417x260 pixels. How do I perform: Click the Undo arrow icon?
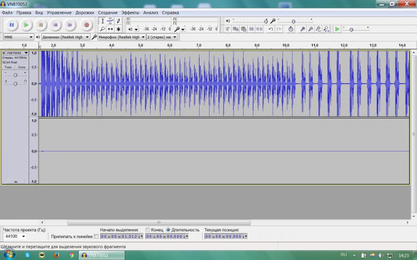(271, 29)
